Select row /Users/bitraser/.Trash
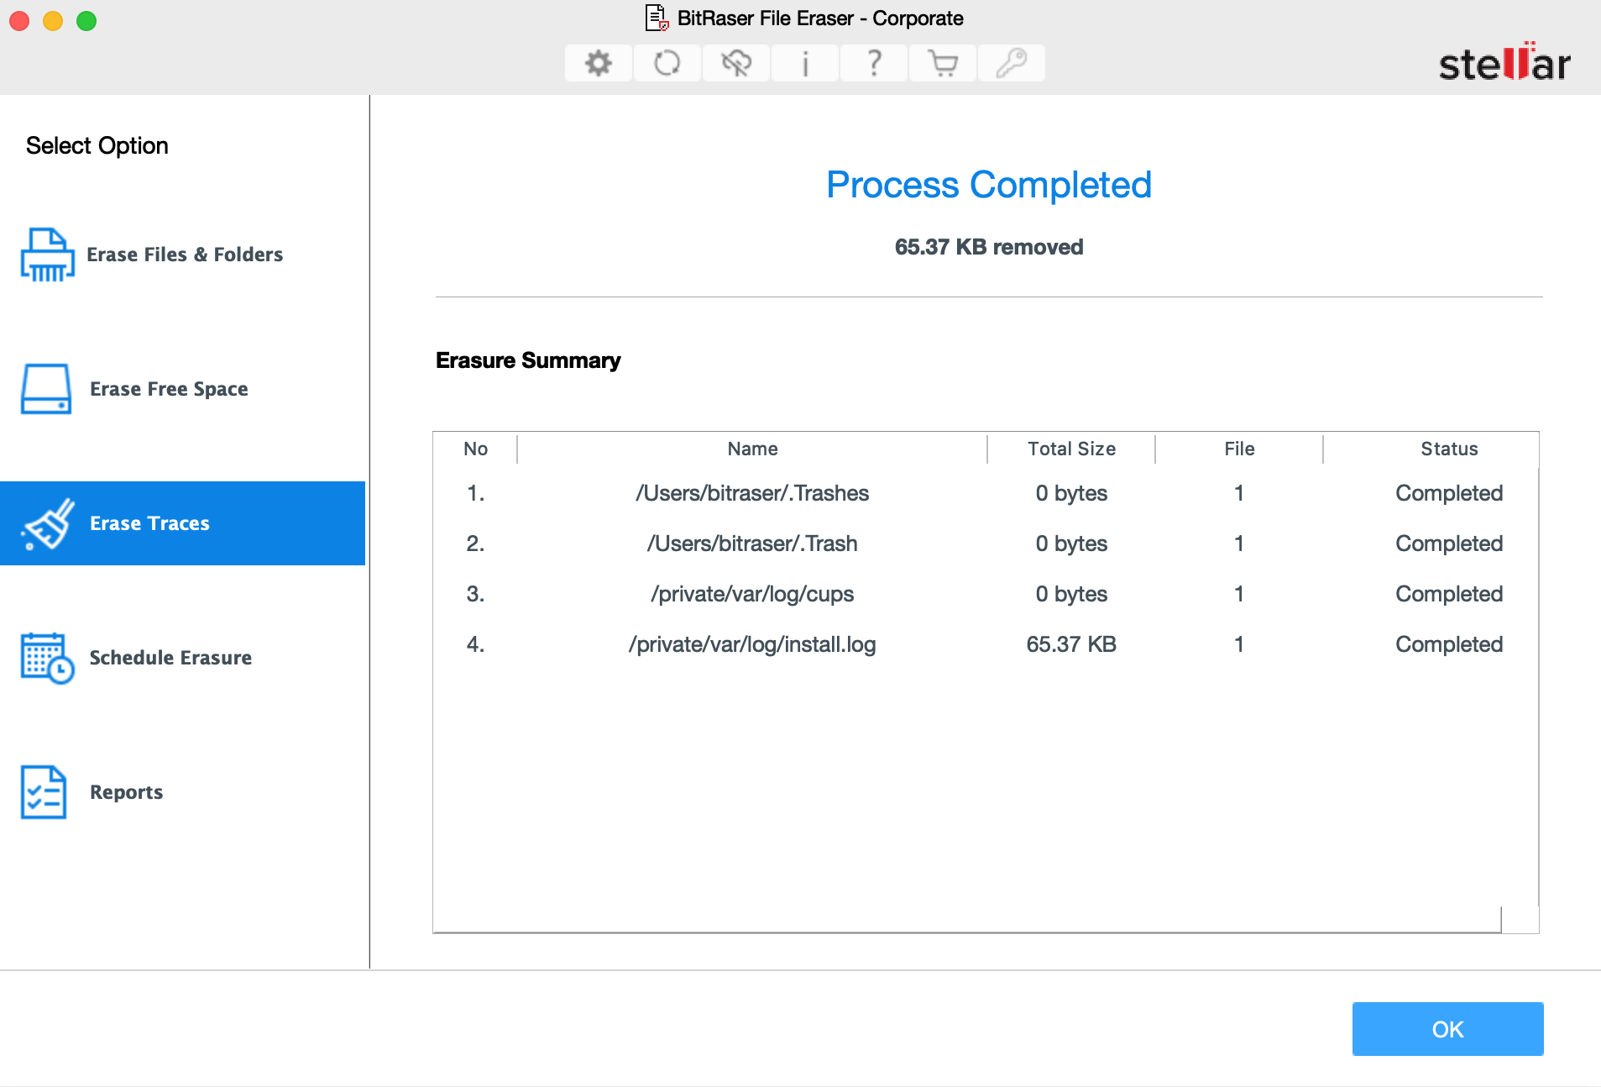1601x1087 pixels. click(986, 543)
